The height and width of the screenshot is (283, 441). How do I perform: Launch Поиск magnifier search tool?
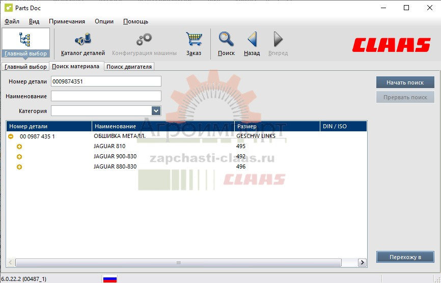226,44
